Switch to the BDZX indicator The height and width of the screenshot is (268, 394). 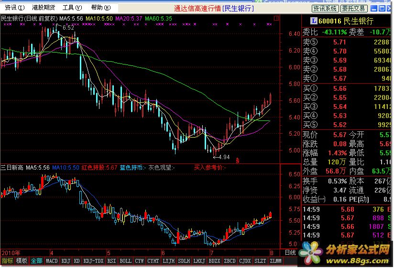(214, 261)
